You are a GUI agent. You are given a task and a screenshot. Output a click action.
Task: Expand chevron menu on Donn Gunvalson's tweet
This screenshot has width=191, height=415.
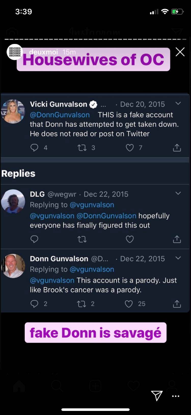coord(178,258)
